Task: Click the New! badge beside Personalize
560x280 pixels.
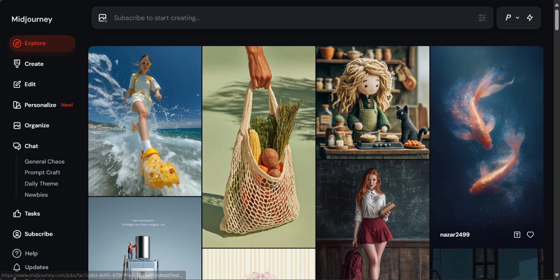Action: (x=67, y=105)
